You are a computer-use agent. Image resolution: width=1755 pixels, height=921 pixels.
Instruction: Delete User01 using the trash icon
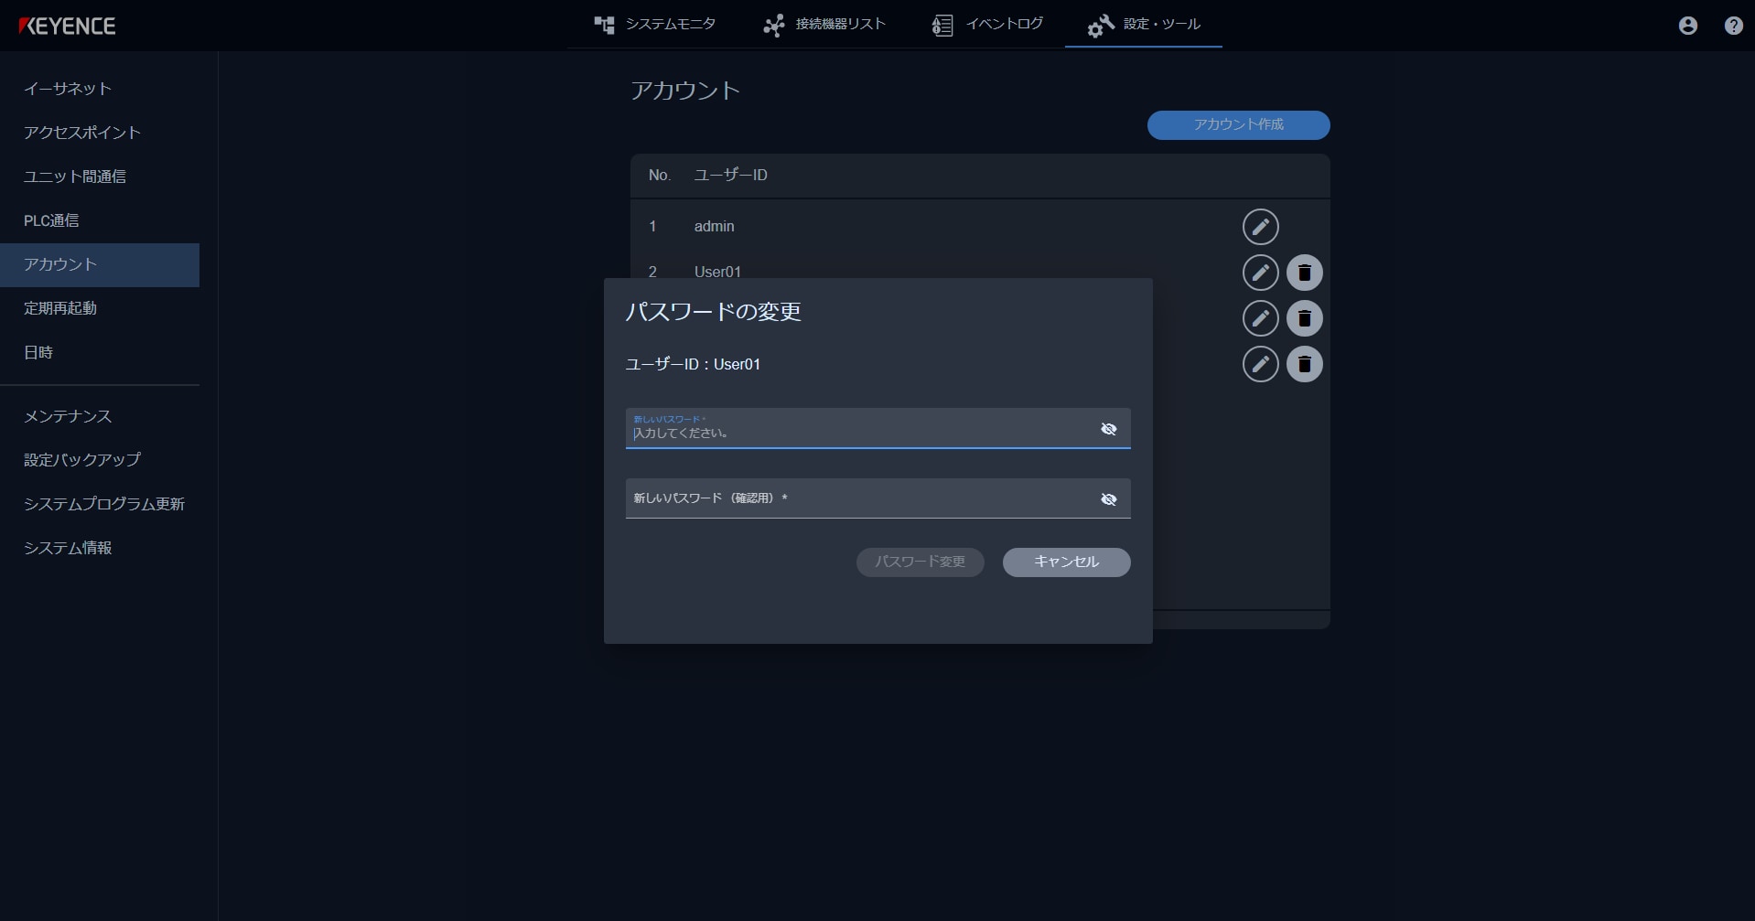(x=1305, y=272)
